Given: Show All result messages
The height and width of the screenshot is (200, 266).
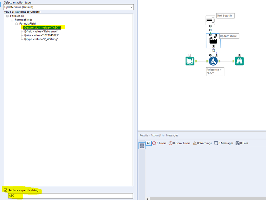Looking at the screenshot, I should pos(148,143).
